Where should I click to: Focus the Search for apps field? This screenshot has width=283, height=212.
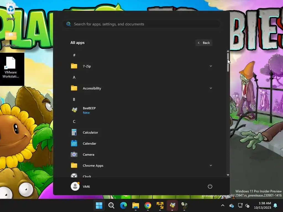141,24
